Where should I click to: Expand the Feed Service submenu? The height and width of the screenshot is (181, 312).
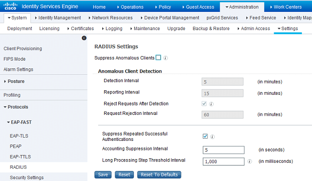[261, 18]
